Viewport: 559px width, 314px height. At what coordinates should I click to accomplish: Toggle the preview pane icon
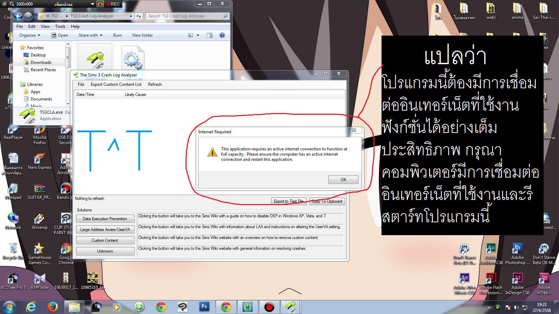210,35
